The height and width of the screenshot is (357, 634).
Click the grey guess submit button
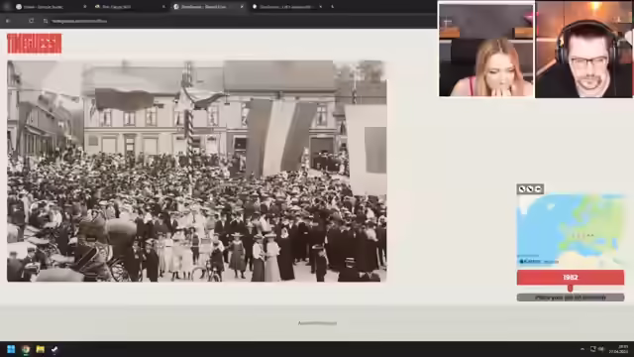click(x=571, y=297)
